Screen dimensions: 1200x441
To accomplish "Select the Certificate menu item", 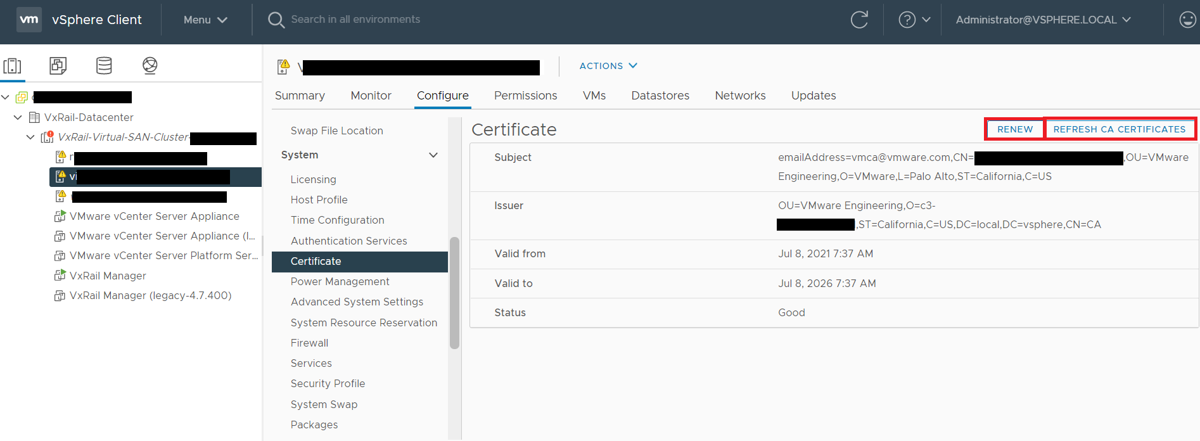I will 360,261.
